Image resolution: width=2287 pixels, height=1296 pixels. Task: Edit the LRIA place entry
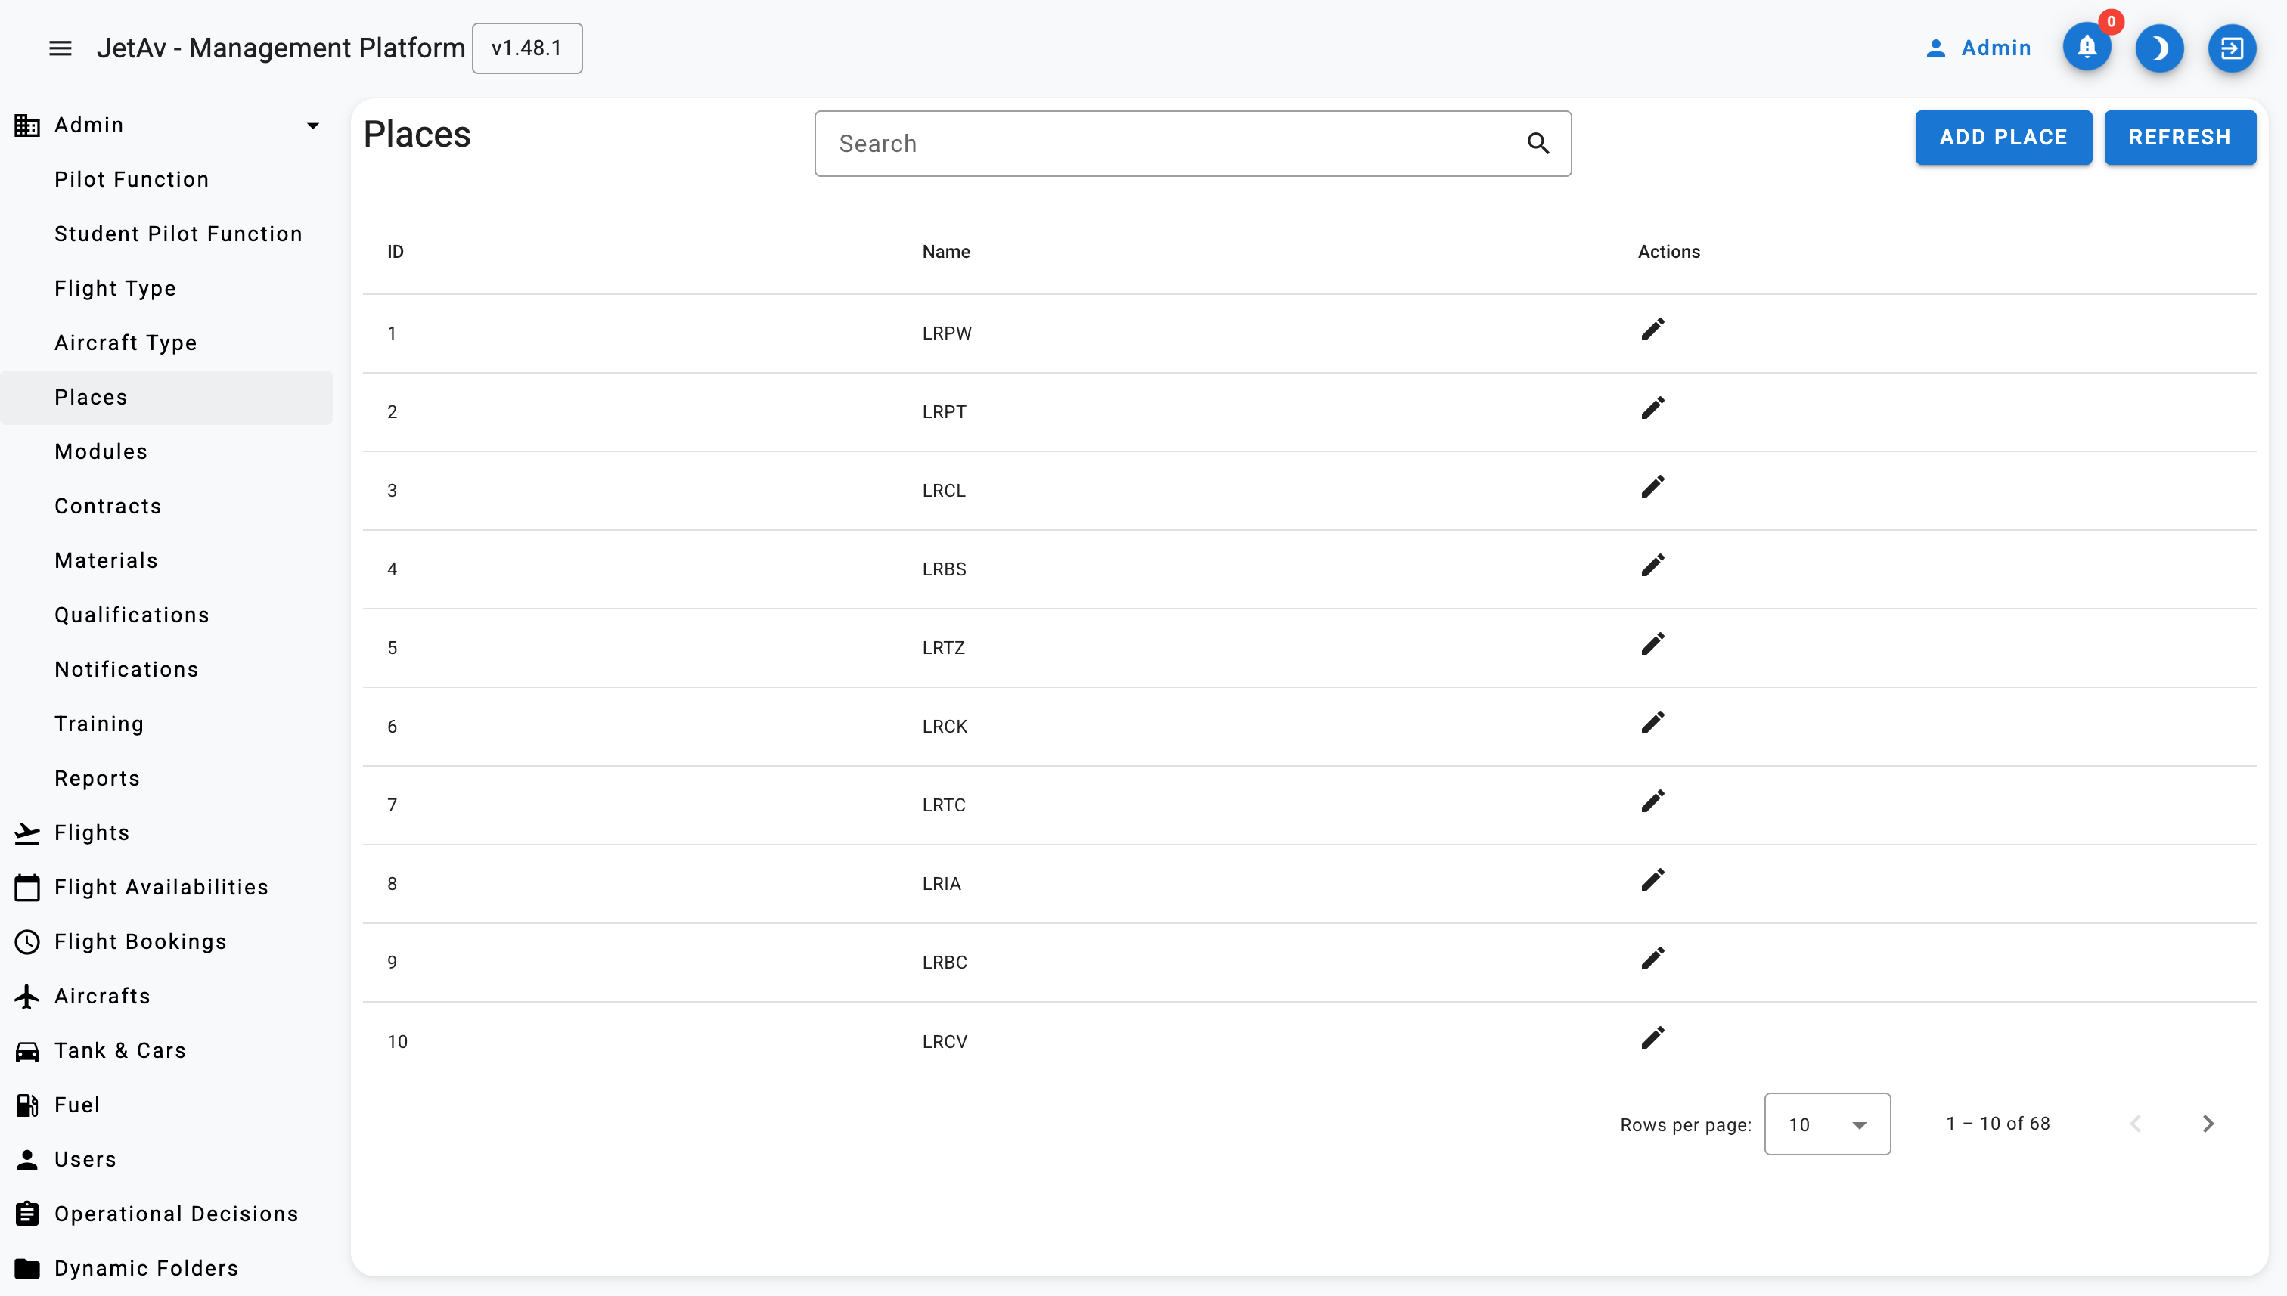coord(1652,880)
